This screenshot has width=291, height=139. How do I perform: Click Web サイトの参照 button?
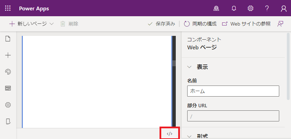click(246, 24)
